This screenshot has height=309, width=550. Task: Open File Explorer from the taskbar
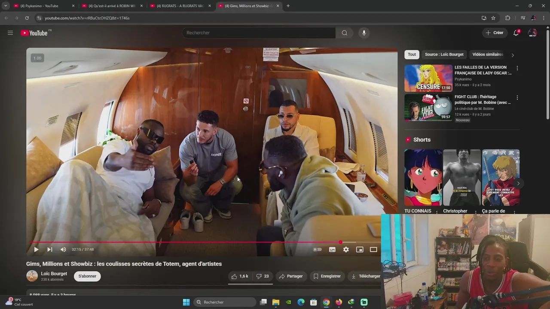point(276,302)
